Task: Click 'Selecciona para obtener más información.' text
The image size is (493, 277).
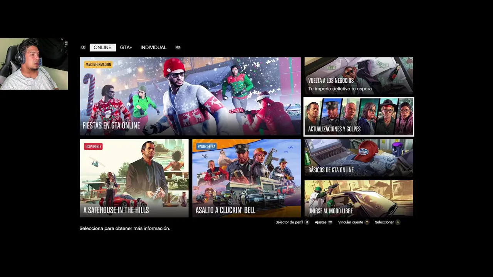Action: [125, 229]
